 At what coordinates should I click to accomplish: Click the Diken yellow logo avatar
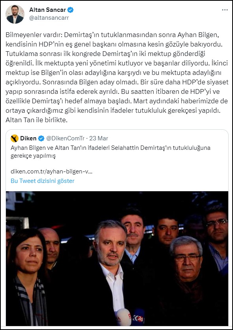tap(15, 138)
